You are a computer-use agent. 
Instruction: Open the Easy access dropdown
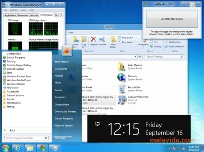tap(127, 42)
